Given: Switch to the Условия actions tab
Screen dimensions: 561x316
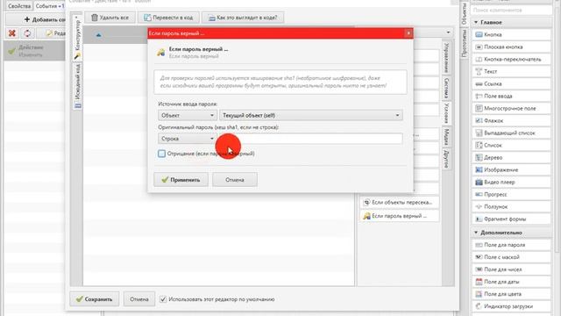Looking at the screenshot, I should coord(446,113).
